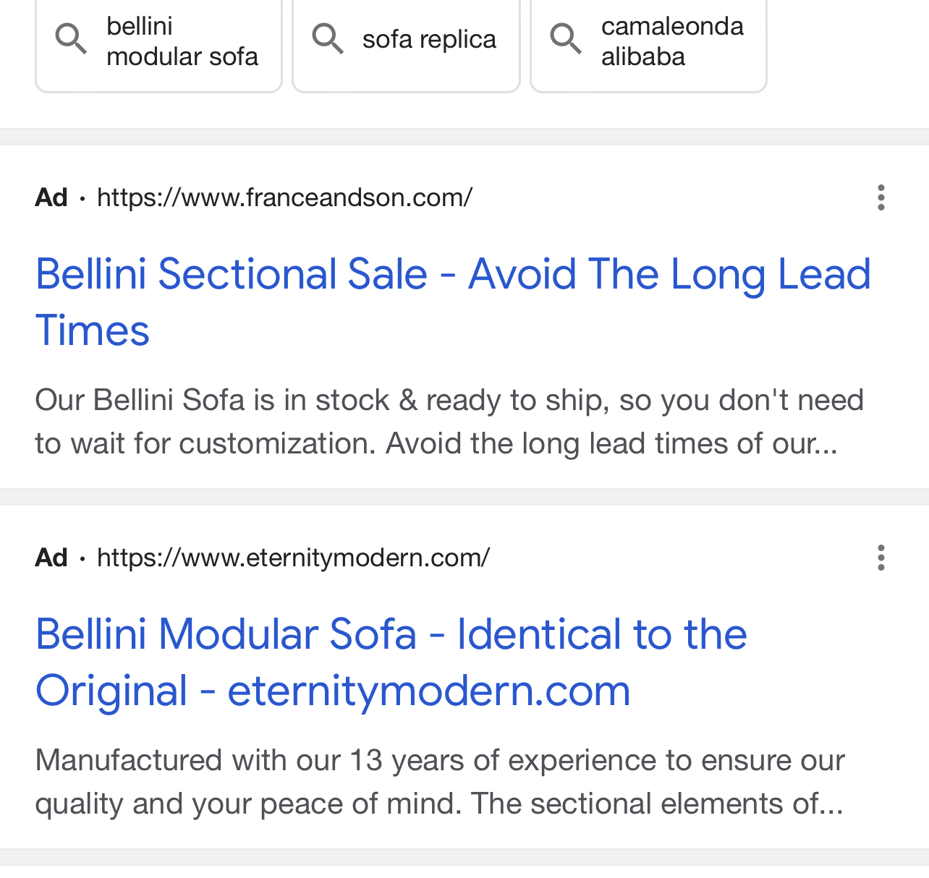Click the 'Manufactured with our 13 years' description
Screen dimensions: 929x878
[x=439, y=782]
